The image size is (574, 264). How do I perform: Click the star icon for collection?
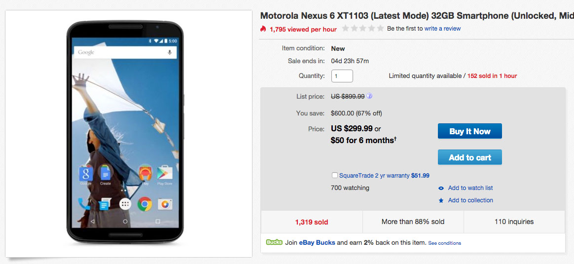pos(441,200)
